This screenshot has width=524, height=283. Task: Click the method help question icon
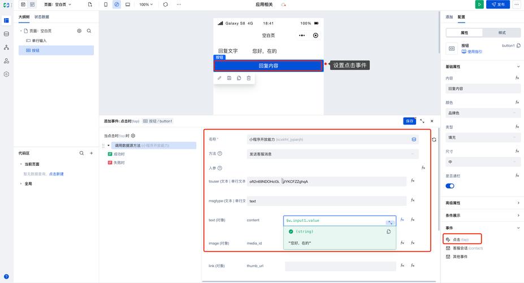pyautogui.click(x=219, y=153)
